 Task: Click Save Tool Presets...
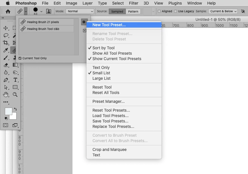click(124, 121)
